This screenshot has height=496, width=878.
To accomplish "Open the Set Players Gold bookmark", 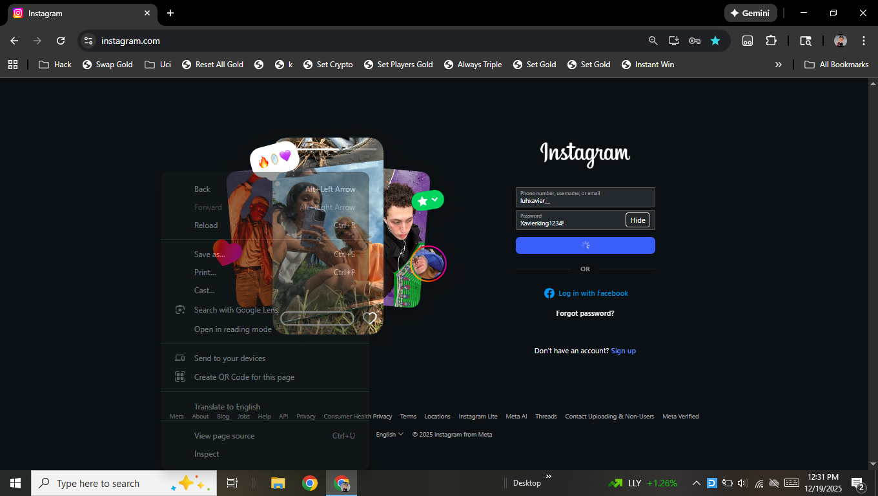I will pyautogui.click(x=398, y=65).
